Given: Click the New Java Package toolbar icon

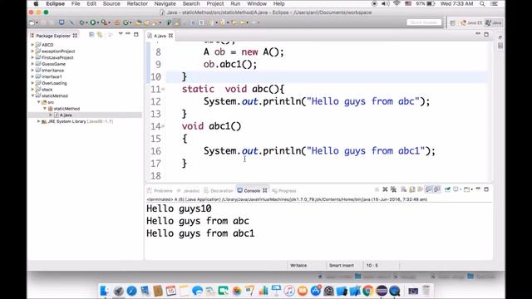Looking at the screenshot, I should 117,22.
